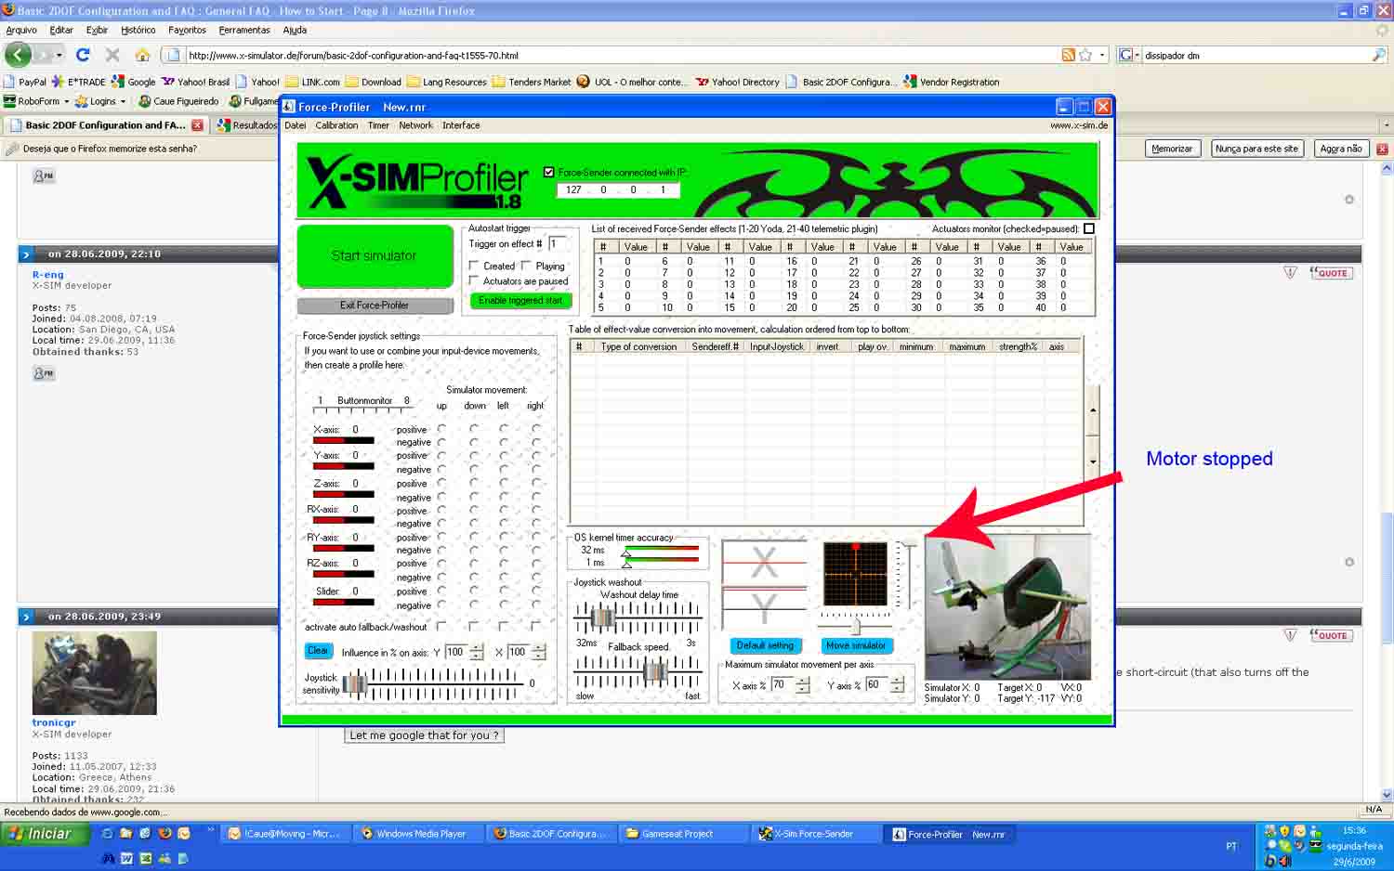Open the Datei menu in Force-Profiler

pyautogui.click(x=296, y=125)
